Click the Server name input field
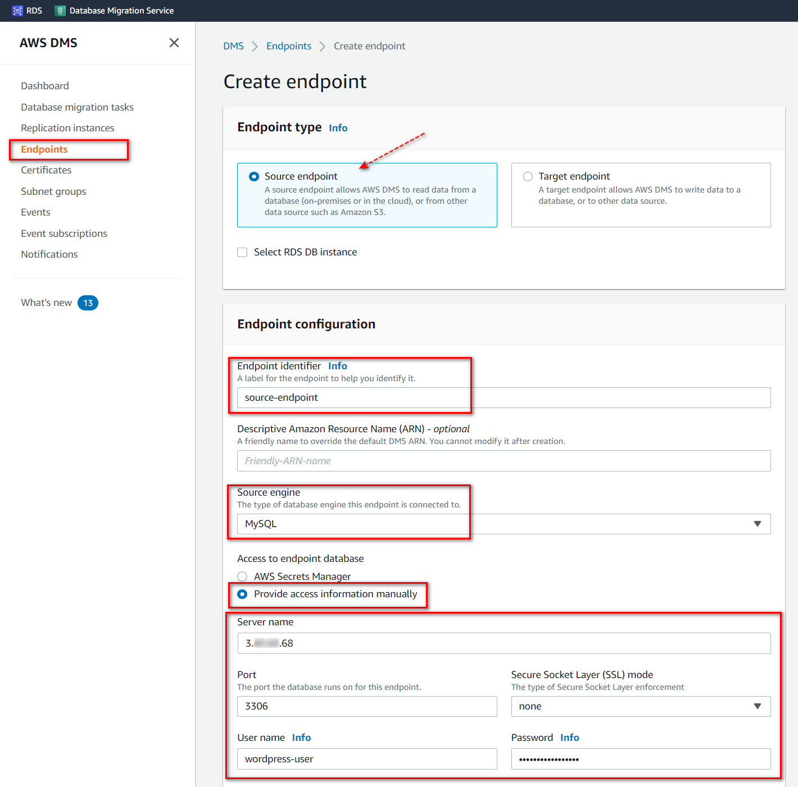798x787 pixels. pos(504,643)
